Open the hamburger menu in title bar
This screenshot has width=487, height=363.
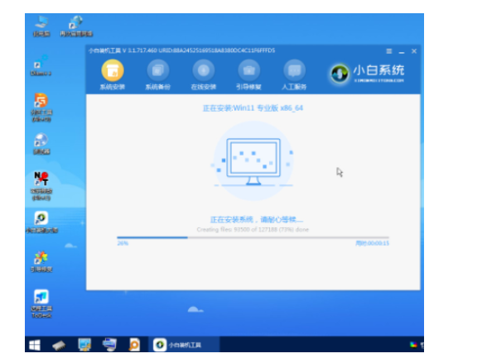tap(389, 51)
